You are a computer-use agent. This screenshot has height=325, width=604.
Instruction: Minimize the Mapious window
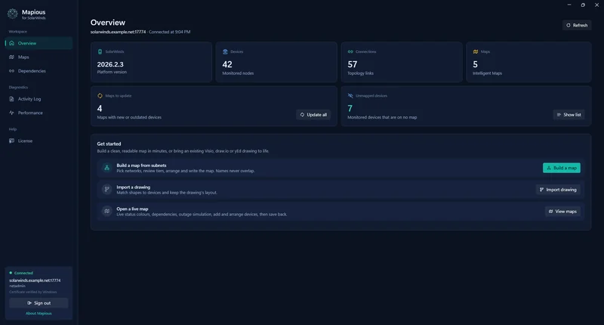point(569,5)
